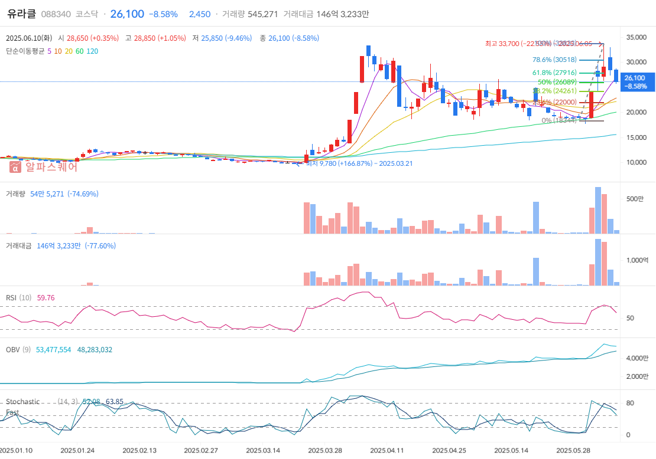Click the 61.8% (27916) Fibonacci level label
656x459 pixels.
pos(554,73)
